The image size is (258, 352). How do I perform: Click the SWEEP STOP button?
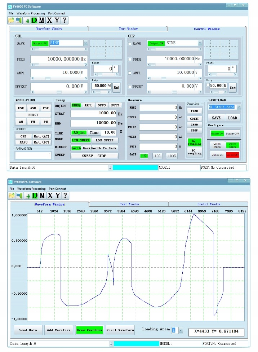94,156
